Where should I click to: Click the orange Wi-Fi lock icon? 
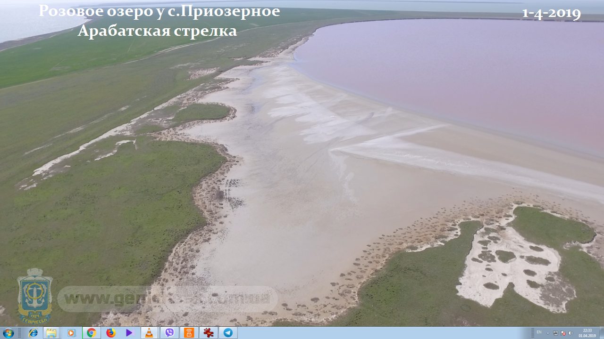(x=188, y=333)
